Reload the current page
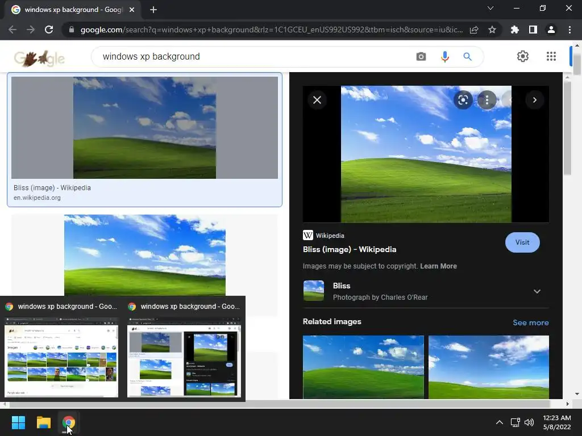The image size is (582, 436). pyautogui.click(x=49, y=30)
